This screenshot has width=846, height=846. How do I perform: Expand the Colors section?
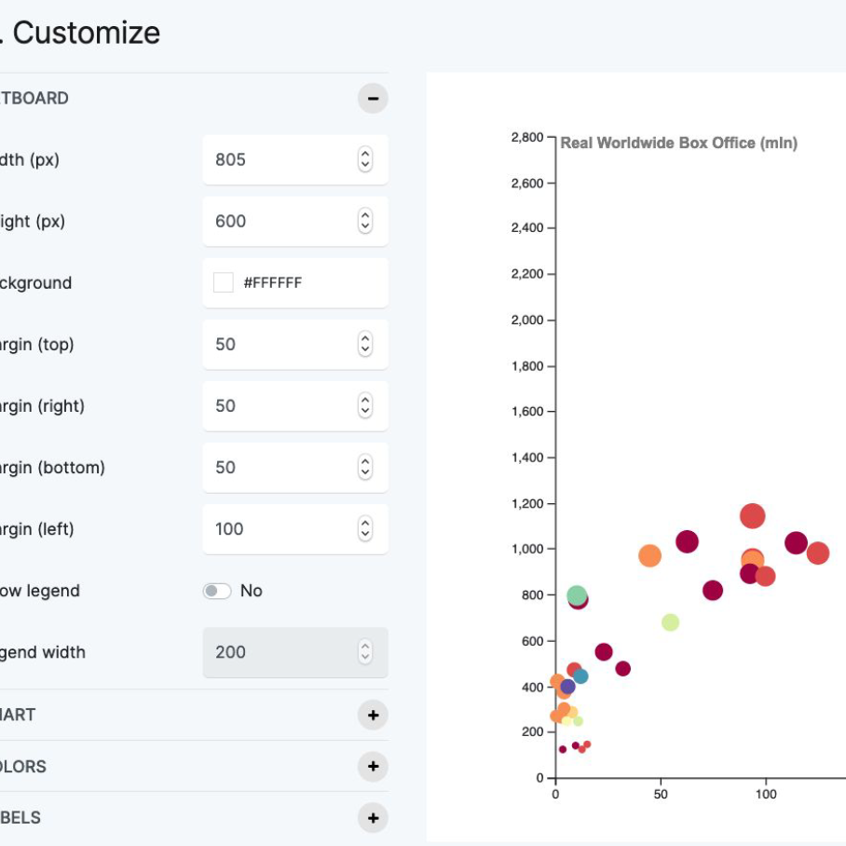(373, 766)
